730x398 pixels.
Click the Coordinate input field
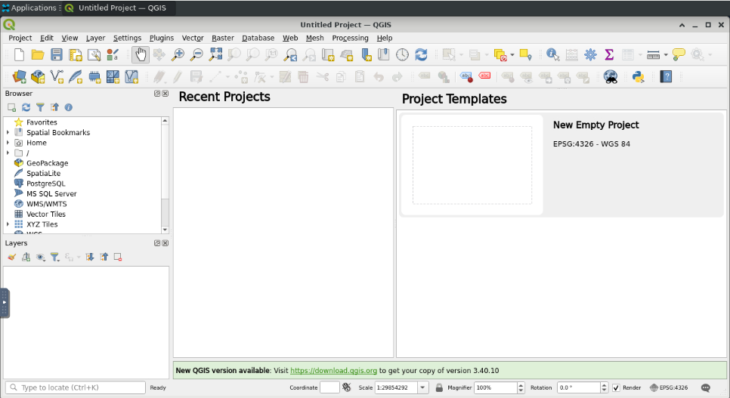(329, 387)
